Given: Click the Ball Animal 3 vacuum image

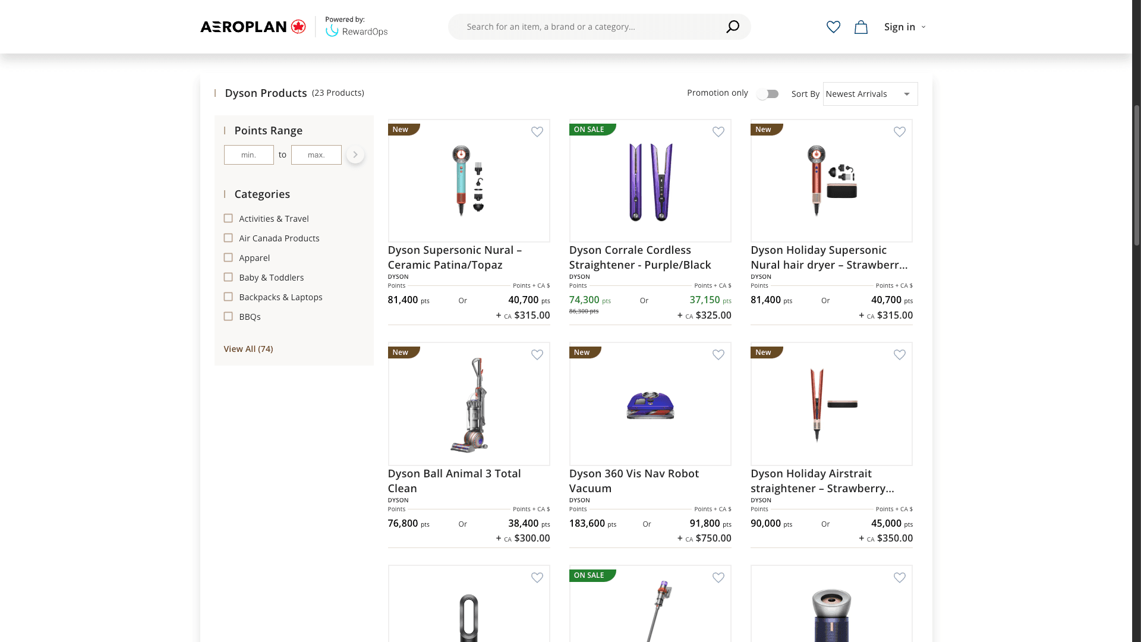Looking at the screenshot, I should 469,404.
